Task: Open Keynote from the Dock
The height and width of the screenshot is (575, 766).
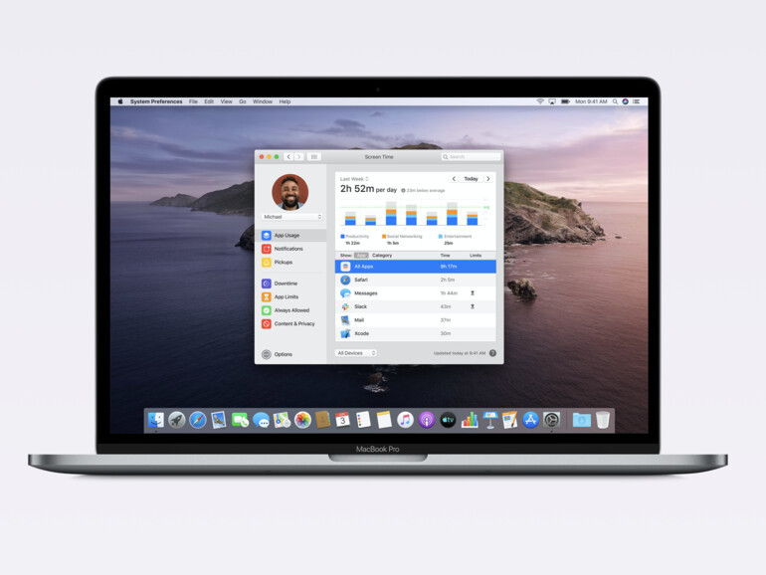Action: [490, 420]
